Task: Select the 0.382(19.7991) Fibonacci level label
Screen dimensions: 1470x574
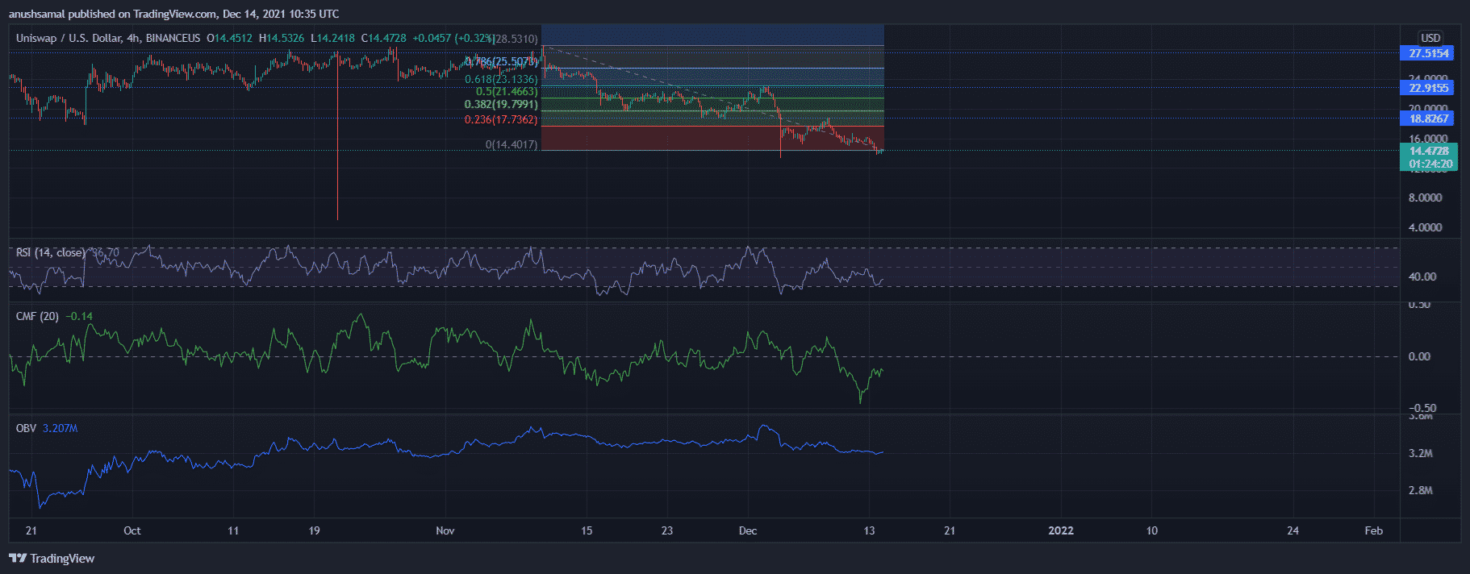Action: point(501,105)
